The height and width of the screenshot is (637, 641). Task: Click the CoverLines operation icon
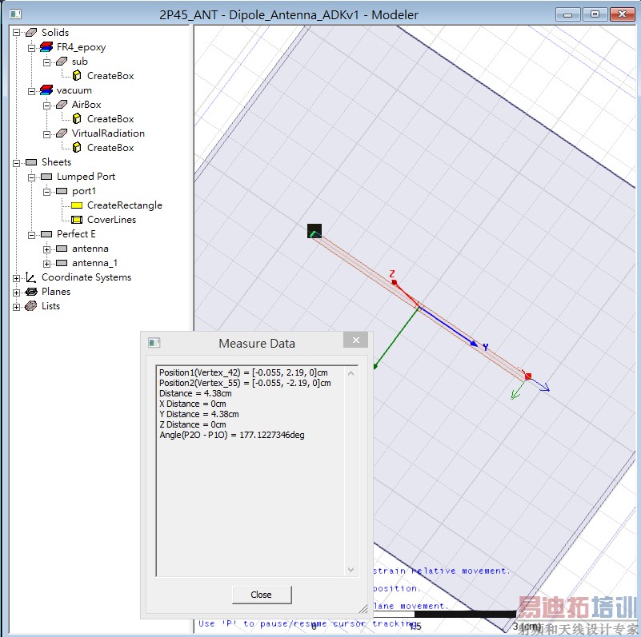[77, 220]
